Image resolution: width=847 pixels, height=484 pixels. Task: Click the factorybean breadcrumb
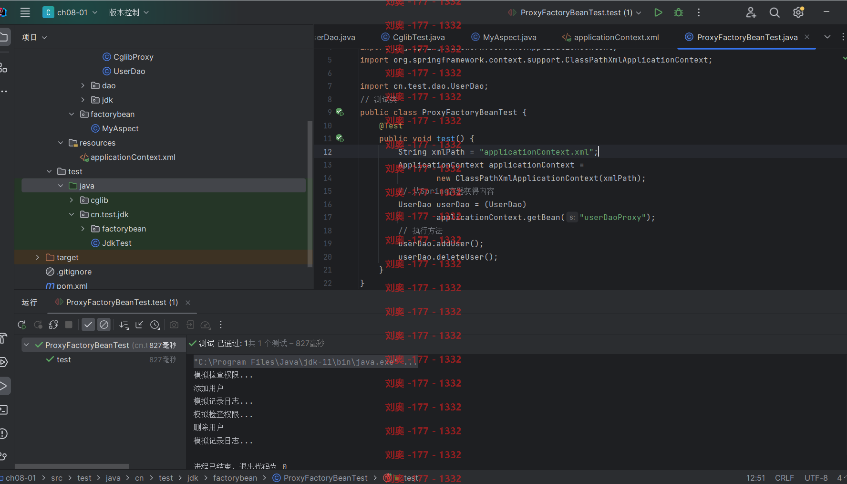pos(235,478)
